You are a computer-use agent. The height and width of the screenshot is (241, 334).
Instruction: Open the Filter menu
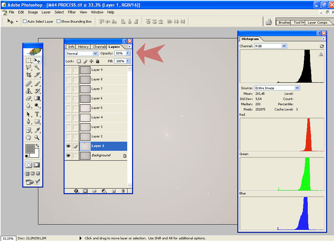(x=72, y=12)
